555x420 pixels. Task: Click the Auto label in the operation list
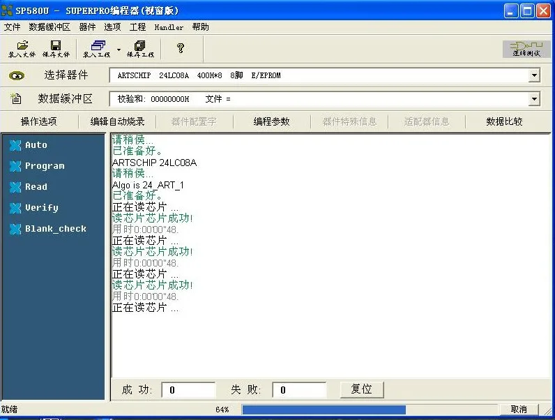click(x=36, y=145)
